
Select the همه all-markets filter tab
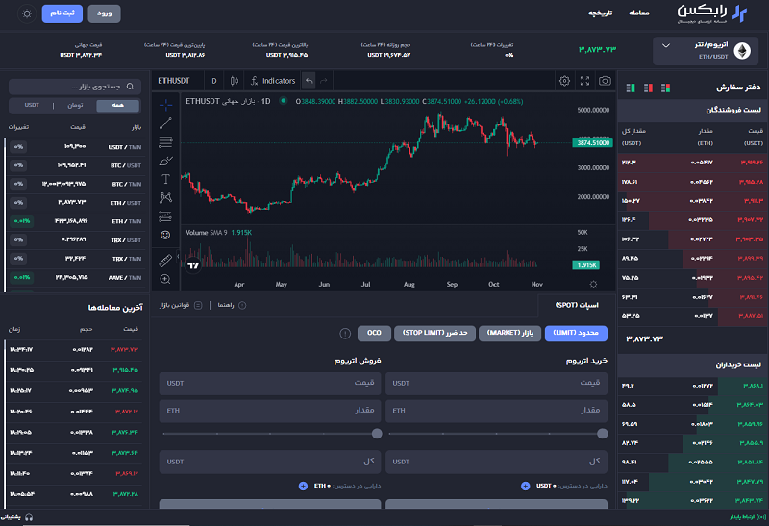tap(117, 106)
